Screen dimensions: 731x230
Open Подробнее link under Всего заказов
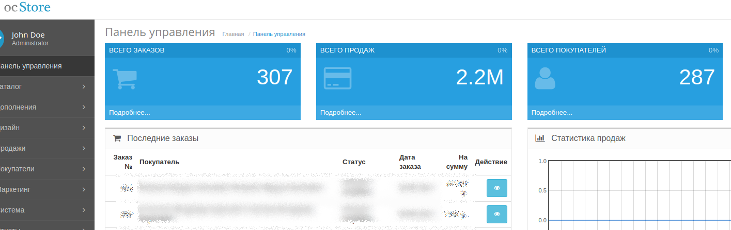(129, 113)
